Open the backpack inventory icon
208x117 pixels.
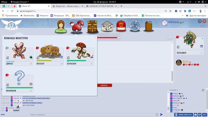[92, 27]
